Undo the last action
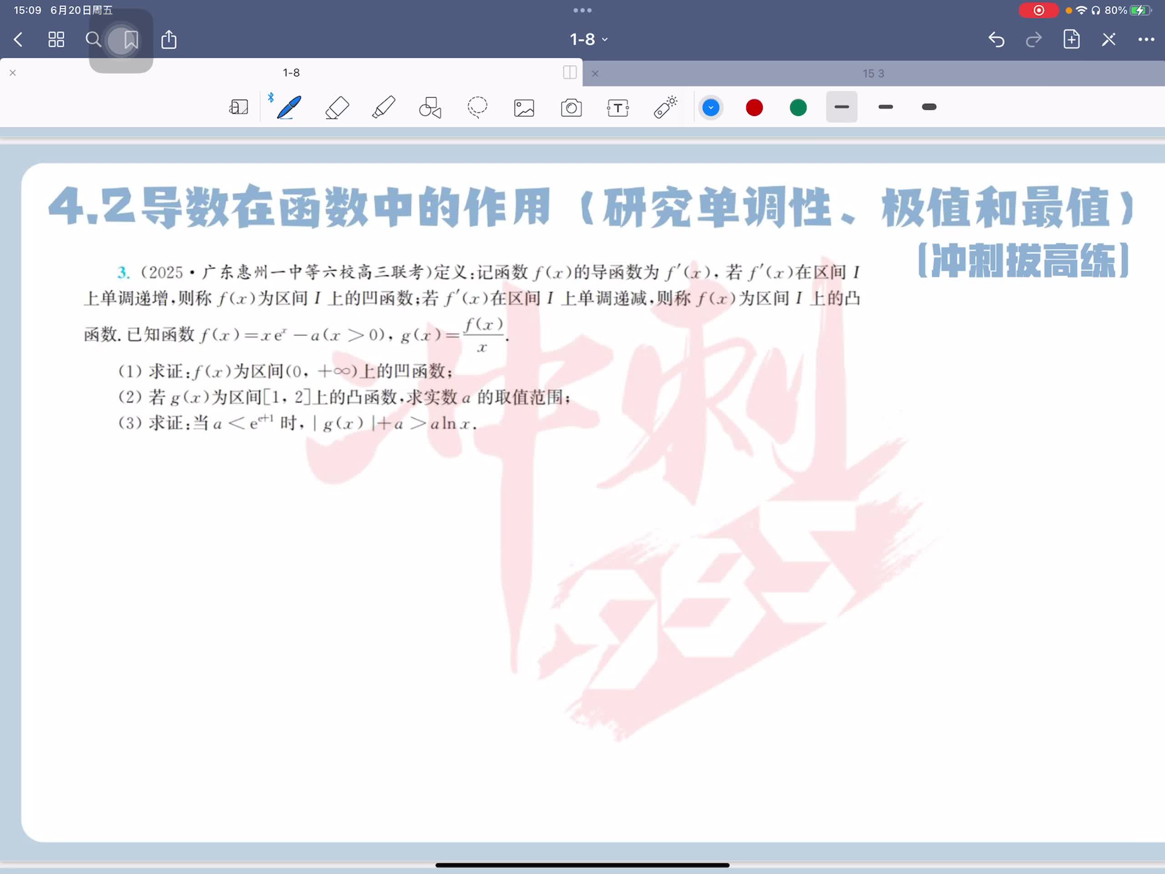 (996, 40)
